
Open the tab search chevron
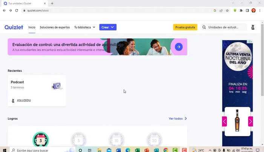coord(233,3)
